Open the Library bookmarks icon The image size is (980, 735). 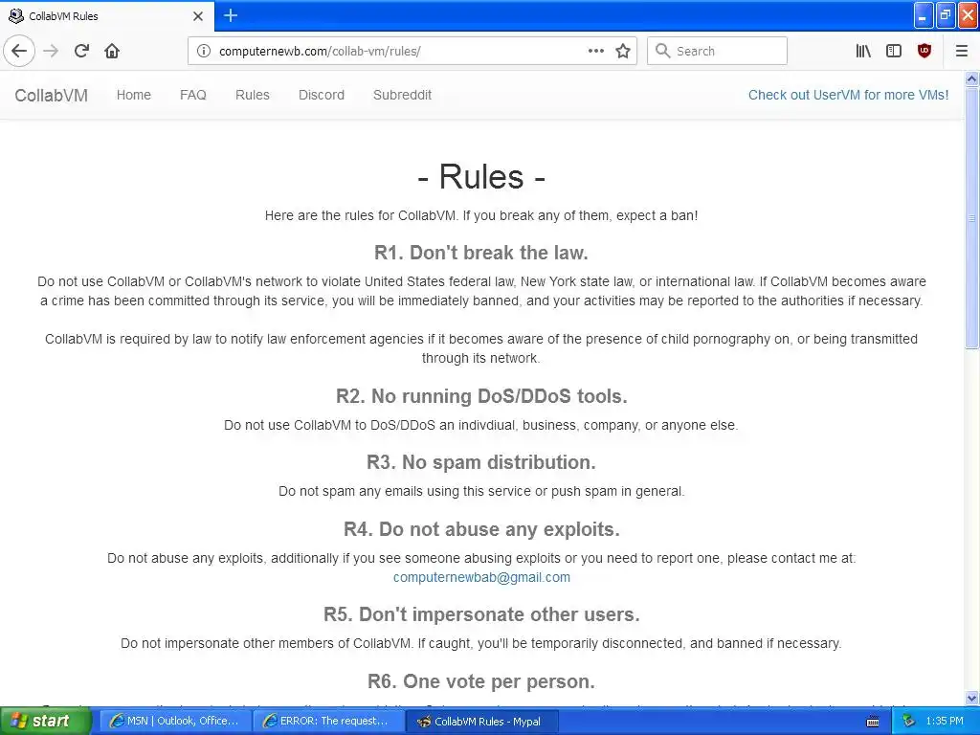[863, 52]
